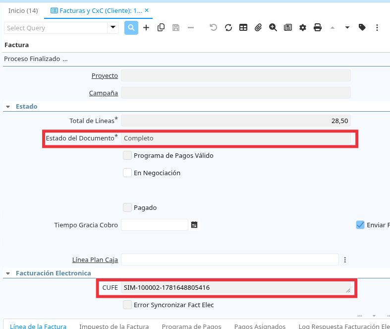This screenshot has width=390, height=329.
Task: Switch to the Inicio (14) tab
Action: pyautogui.click(x=23, y=11)
